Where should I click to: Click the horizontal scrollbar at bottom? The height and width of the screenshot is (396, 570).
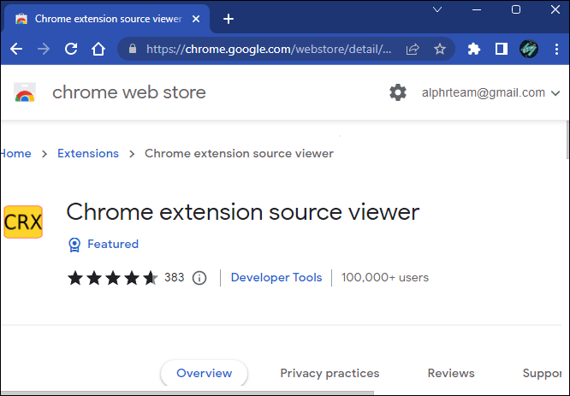coord(187,393)
